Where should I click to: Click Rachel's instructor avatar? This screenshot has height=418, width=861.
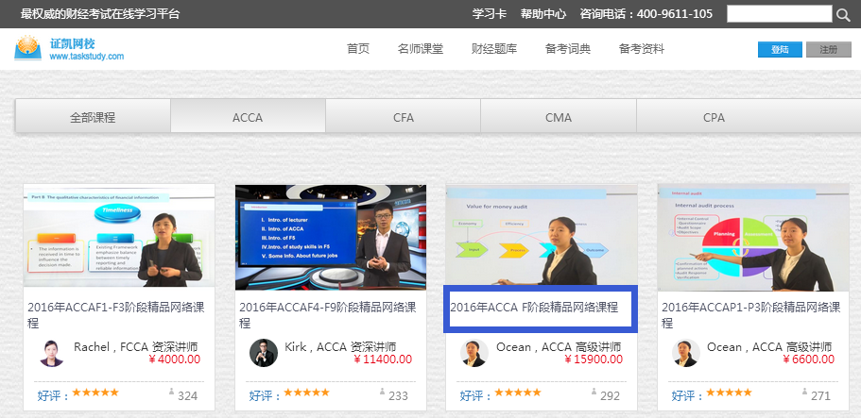[x=52, y=353]
